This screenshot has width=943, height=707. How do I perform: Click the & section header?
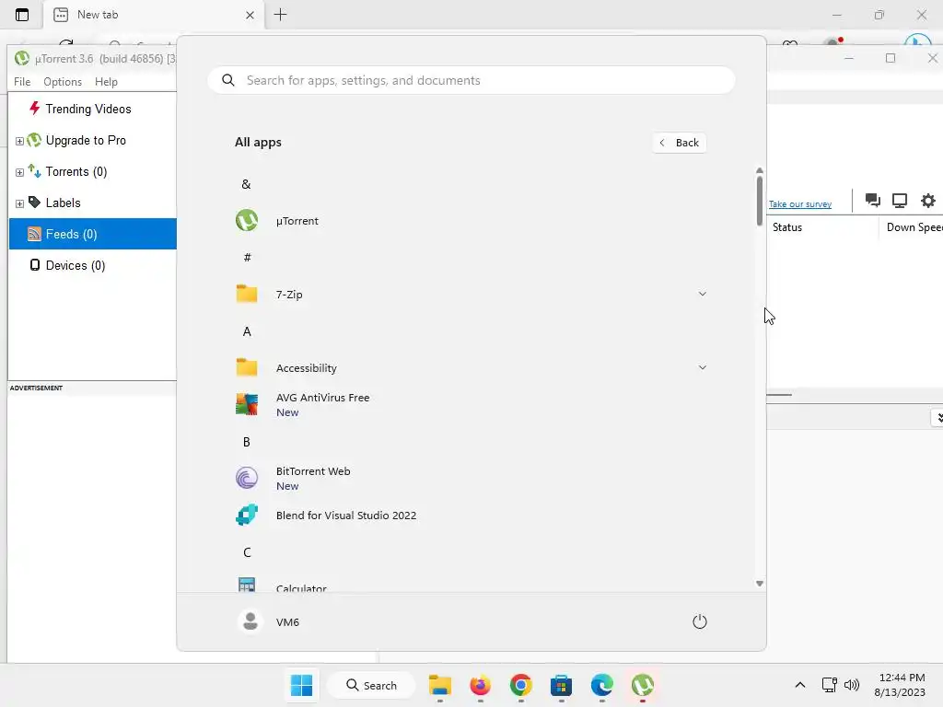pos(247,184)
